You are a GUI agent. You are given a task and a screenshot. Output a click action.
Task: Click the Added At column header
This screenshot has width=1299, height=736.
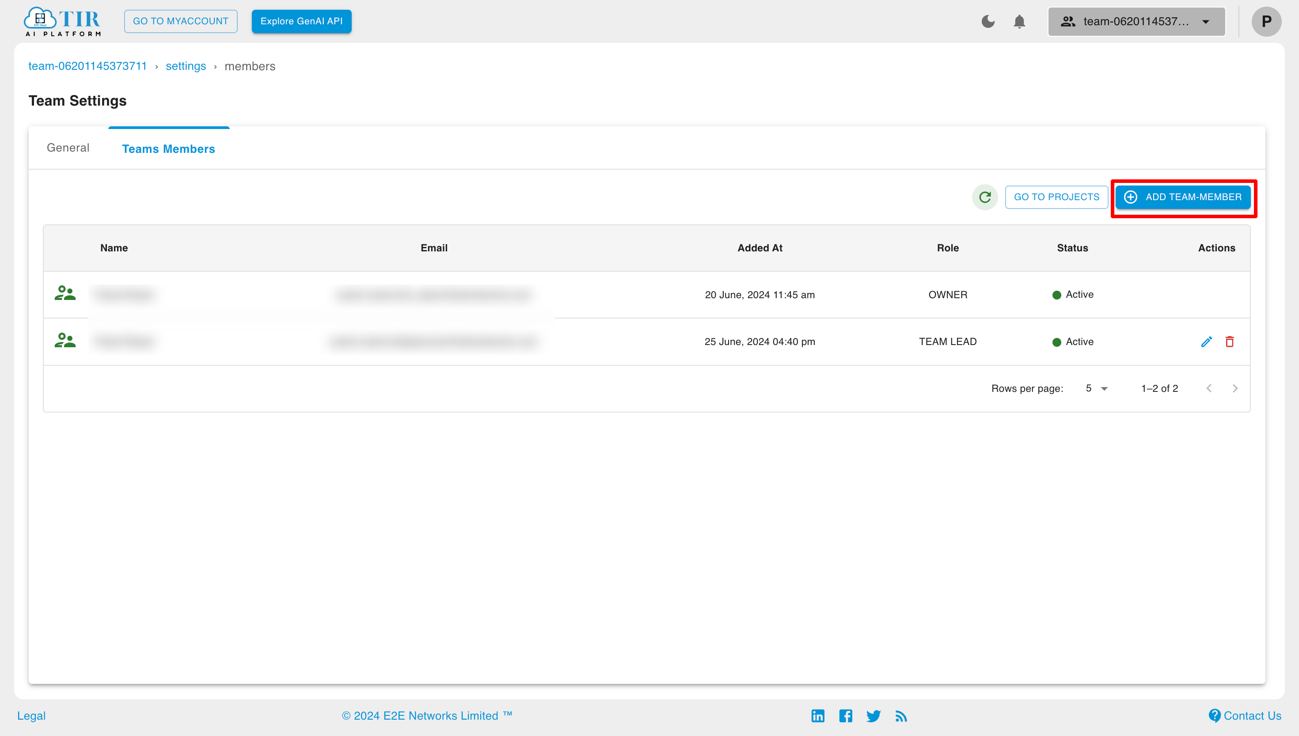click(x=760, y=248)
